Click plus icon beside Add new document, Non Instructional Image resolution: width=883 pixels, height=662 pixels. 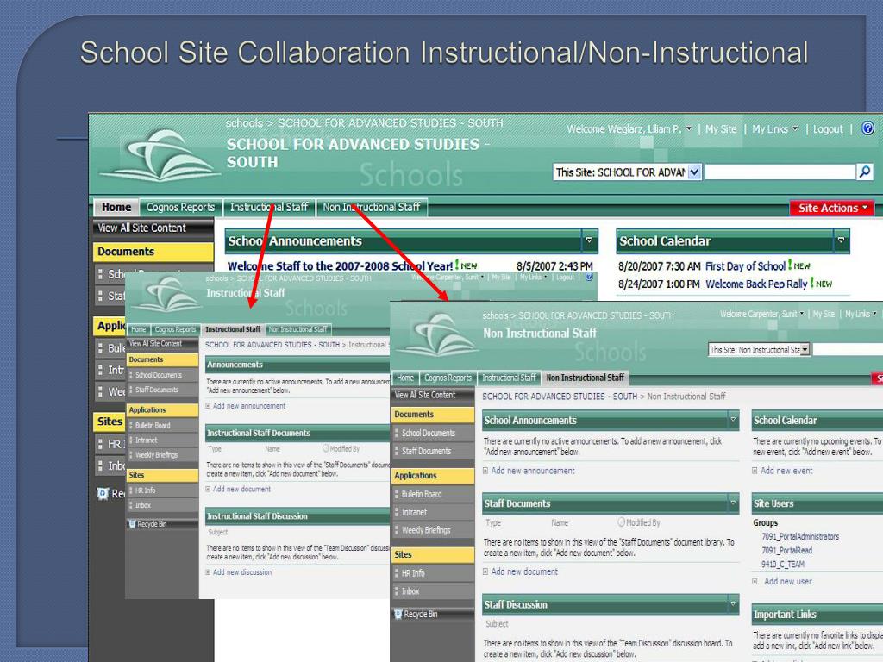[485, 572]
